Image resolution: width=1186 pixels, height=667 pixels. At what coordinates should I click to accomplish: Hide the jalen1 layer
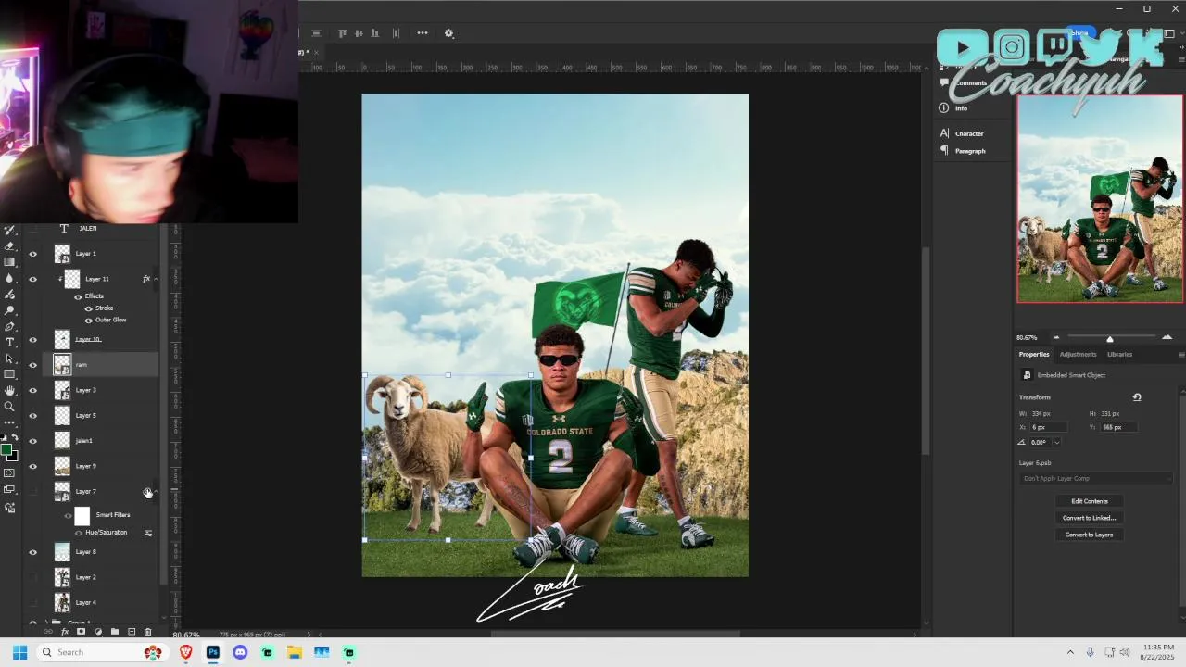pyautogui.click(x=32, y=441)
